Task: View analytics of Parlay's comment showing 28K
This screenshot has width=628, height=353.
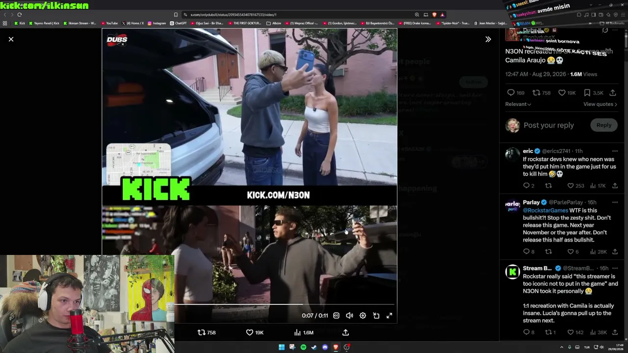Action: tap(598, 252)
